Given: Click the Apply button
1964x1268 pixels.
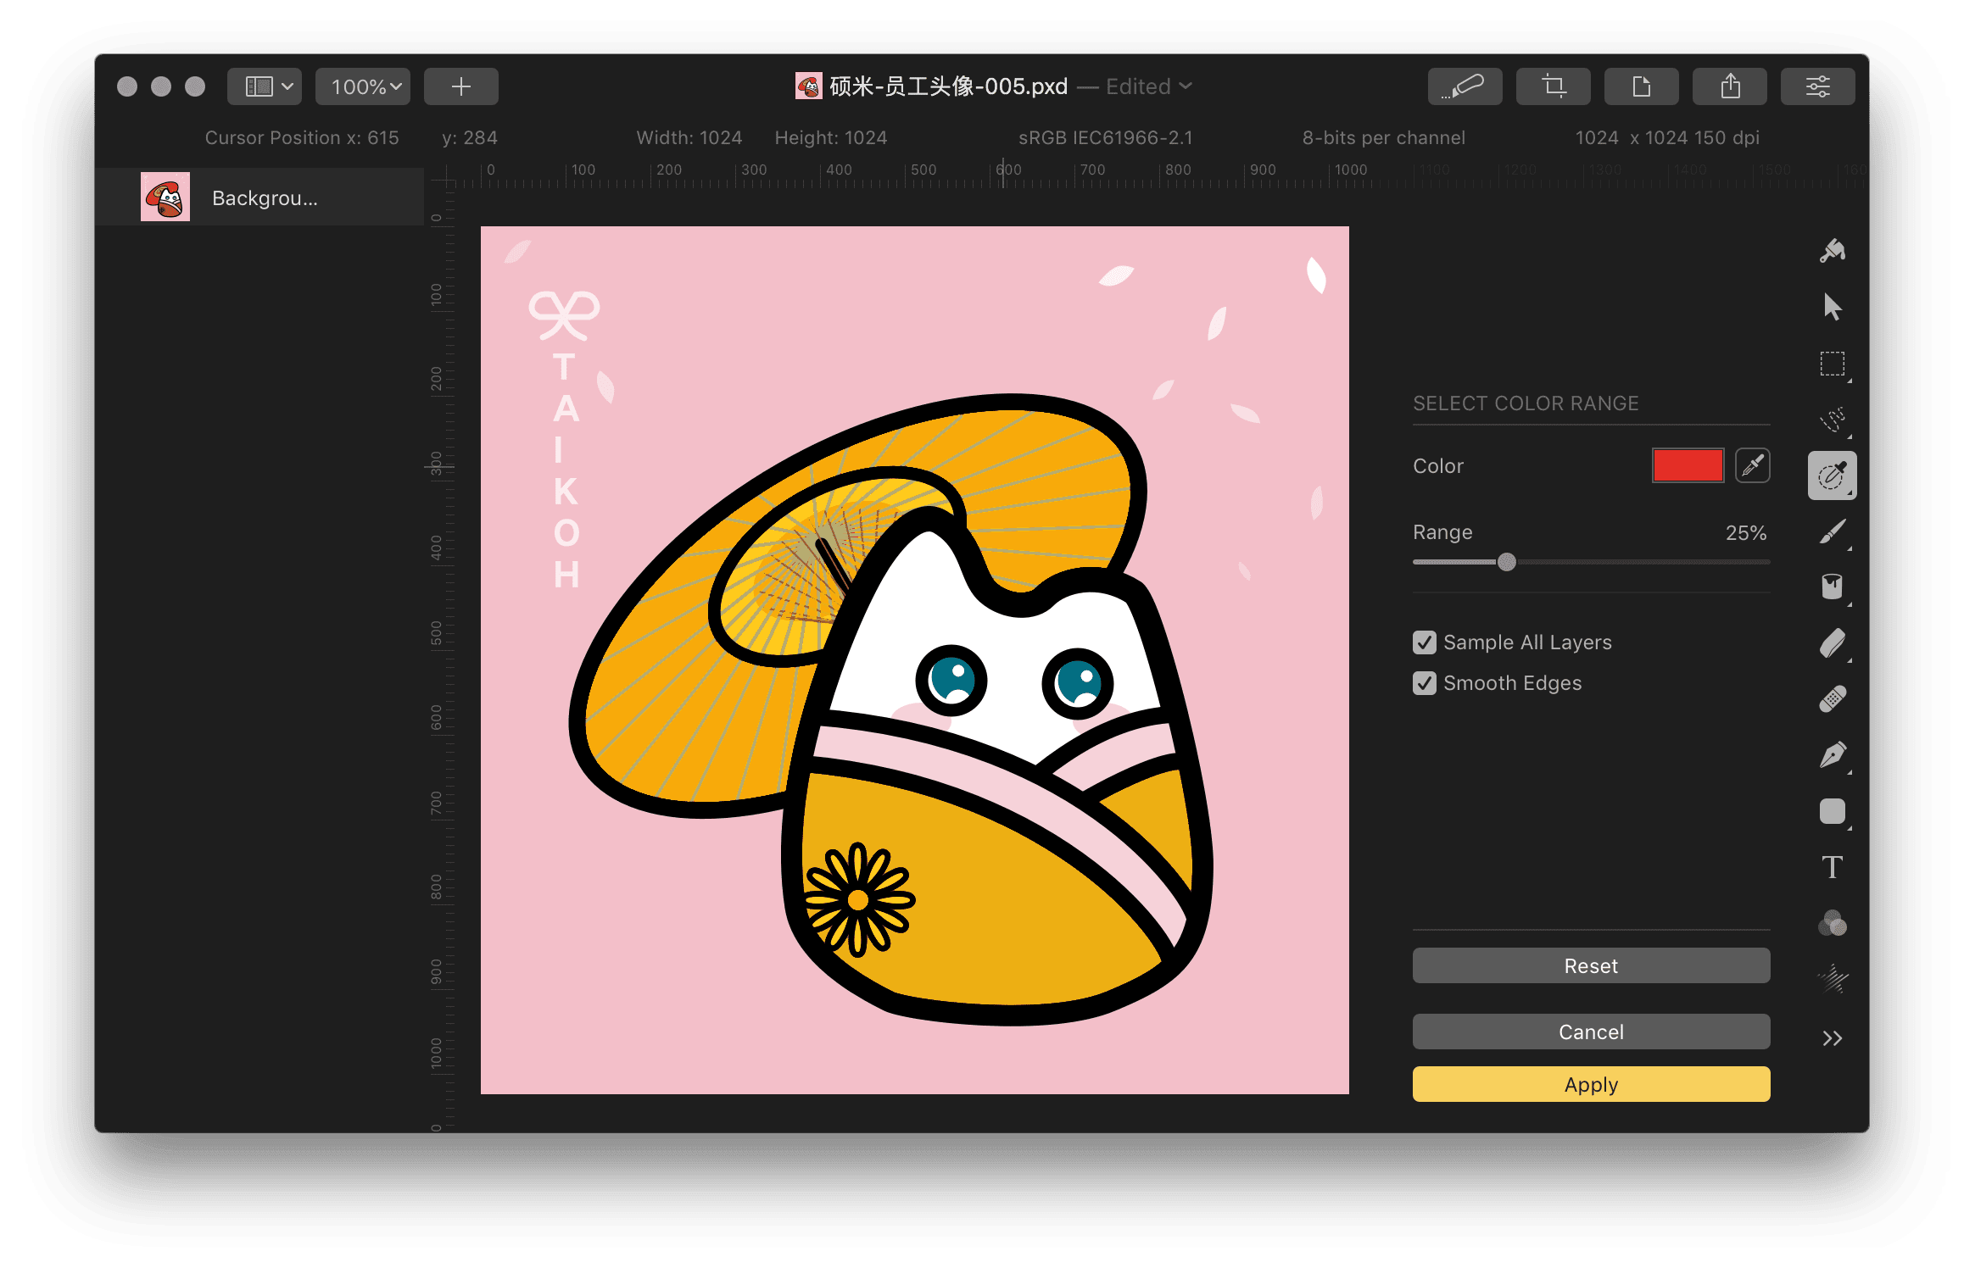Looking at the screenshot, I should [x=1591, y=1084].
